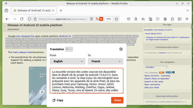
Task: Click the Done button
Action: (117, 100)
